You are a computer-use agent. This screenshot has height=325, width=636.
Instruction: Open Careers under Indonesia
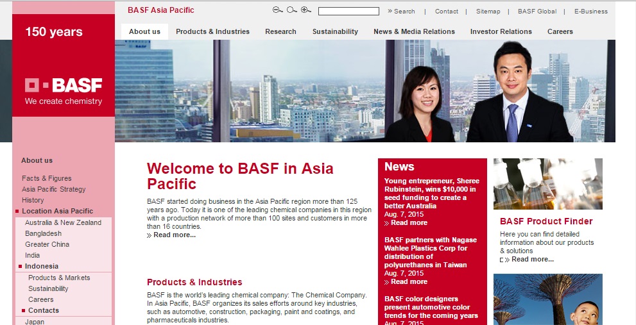[40, 299]
